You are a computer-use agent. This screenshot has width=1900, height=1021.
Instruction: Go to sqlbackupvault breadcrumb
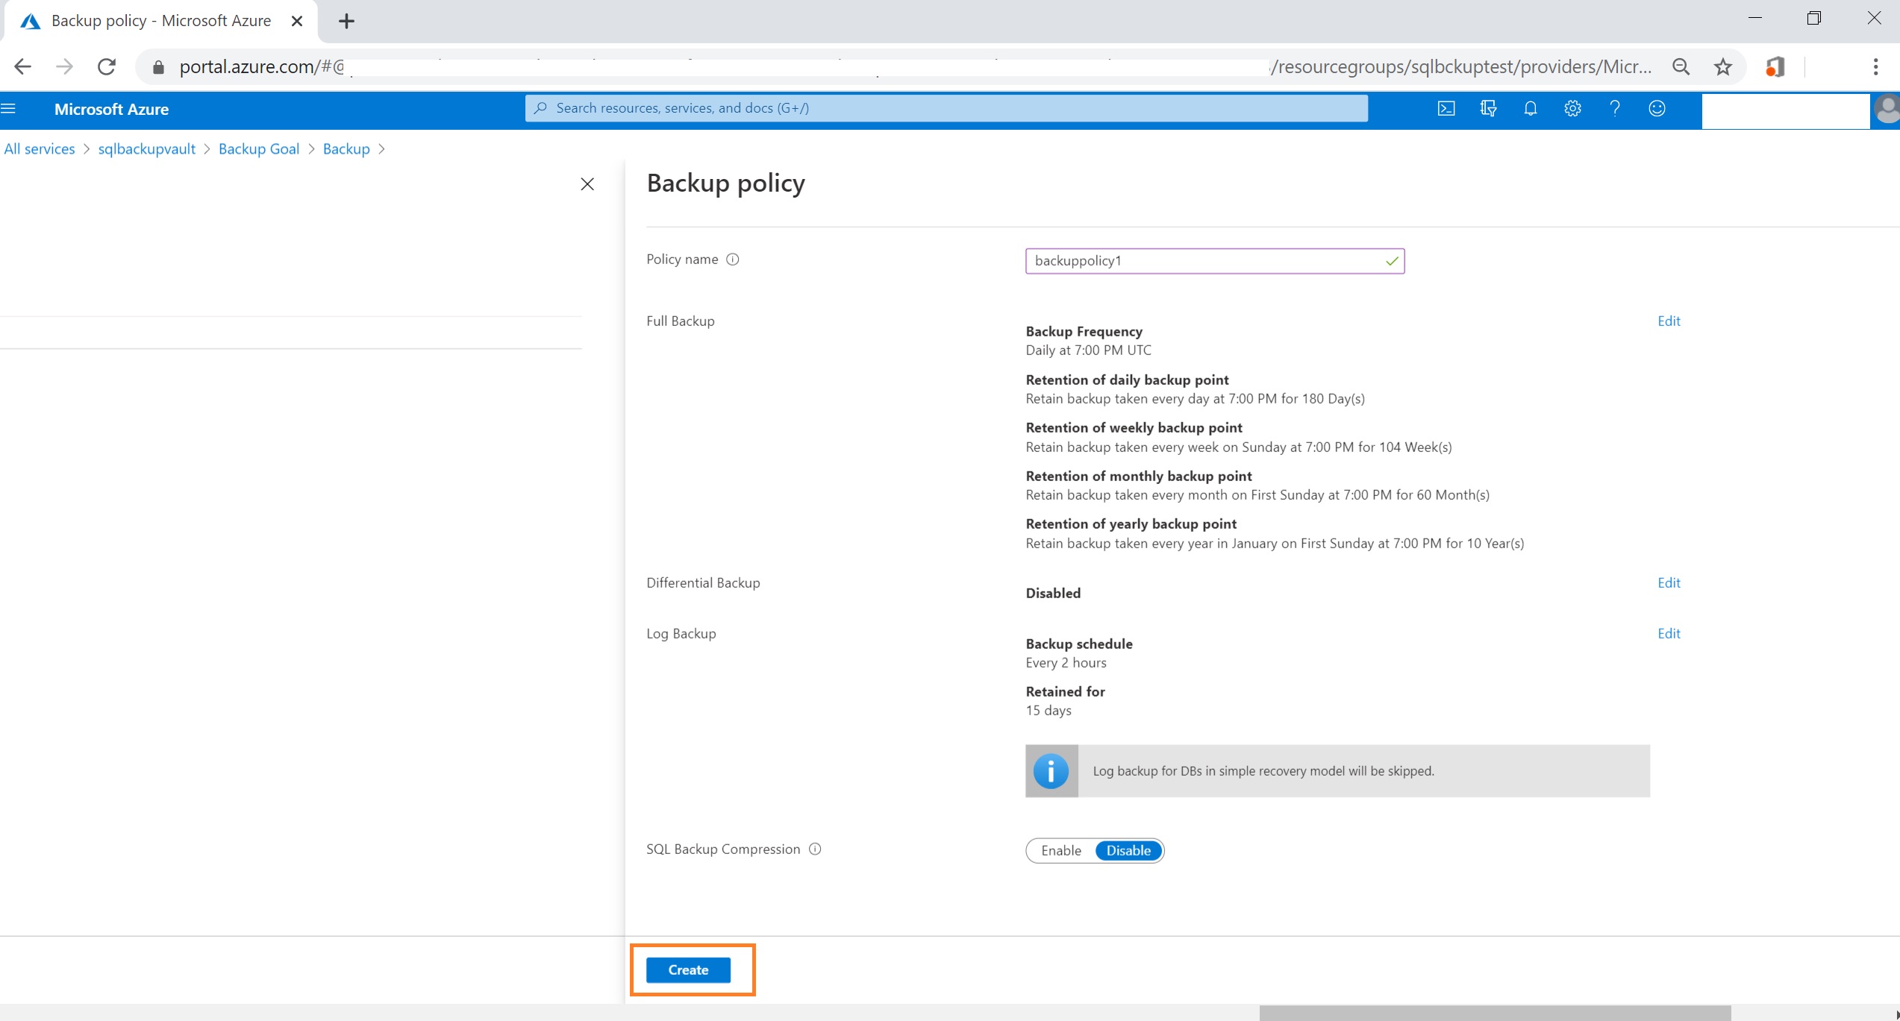[x=146, y=149]
